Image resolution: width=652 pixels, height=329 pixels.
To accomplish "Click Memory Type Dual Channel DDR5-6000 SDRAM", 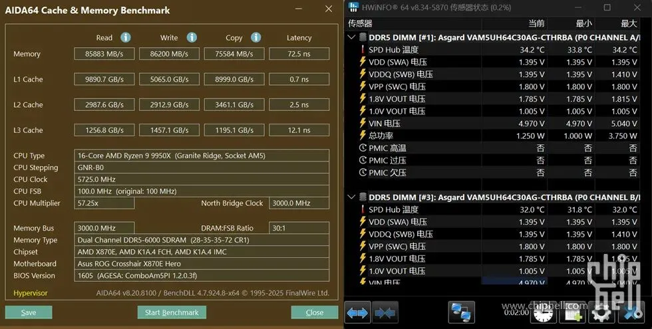I will tap(202, 240).
